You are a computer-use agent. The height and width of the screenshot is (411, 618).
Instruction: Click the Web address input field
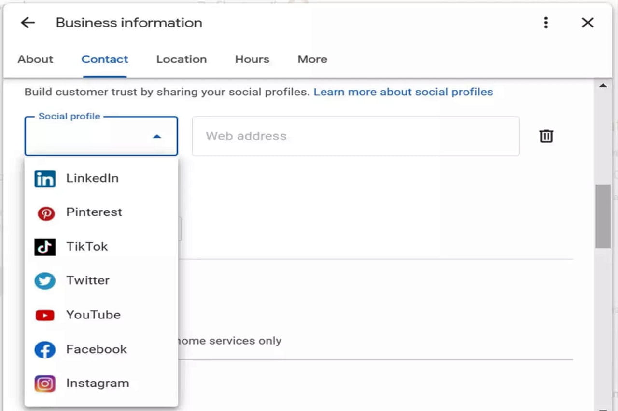pos(355,136)
